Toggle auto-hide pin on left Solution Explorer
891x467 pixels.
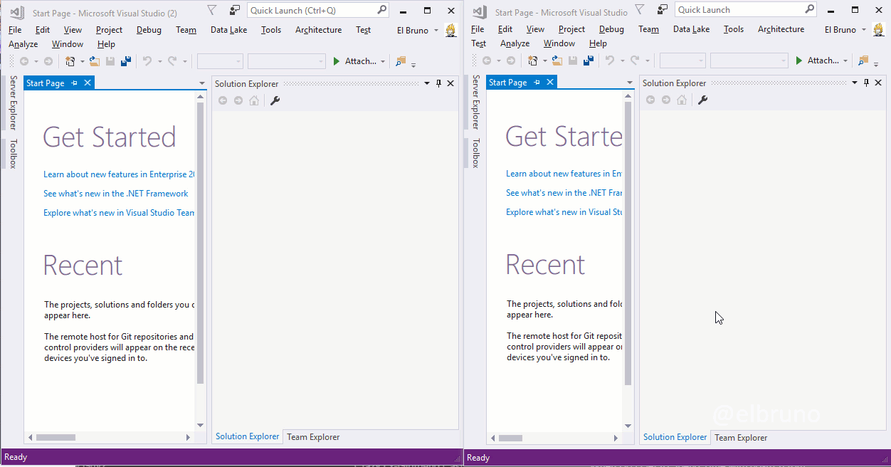coord(438,83)
